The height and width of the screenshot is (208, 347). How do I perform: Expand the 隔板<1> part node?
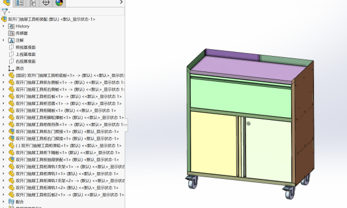coord(3,110)
